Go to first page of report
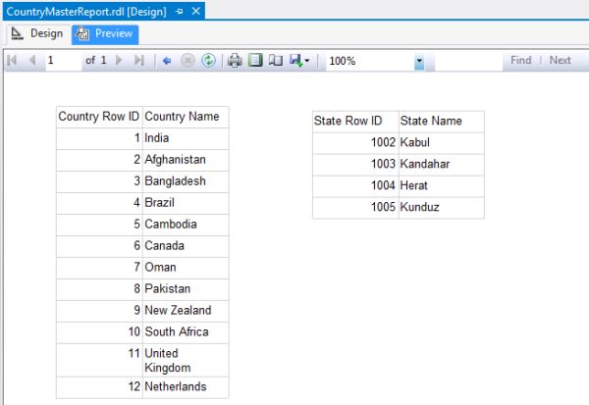 pos(12,60)
